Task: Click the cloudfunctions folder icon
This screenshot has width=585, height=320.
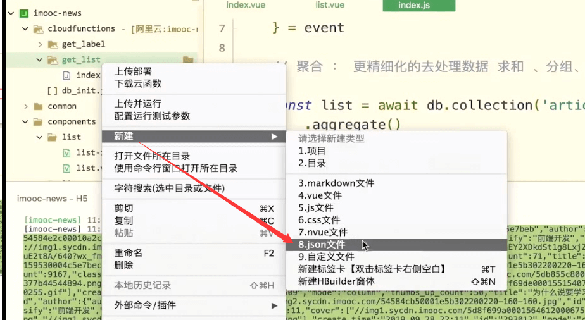Action: click(38, 28)
